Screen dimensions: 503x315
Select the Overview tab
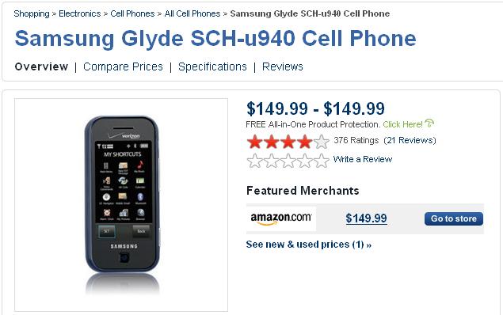[41, 66]
